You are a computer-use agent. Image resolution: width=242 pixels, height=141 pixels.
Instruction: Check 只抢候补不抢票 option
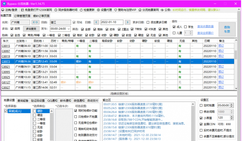point(76,117)
